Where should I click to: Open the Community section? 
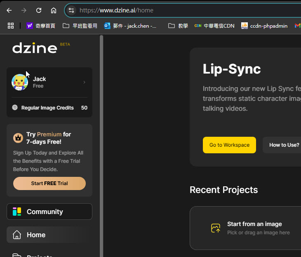tap(49, 212)
